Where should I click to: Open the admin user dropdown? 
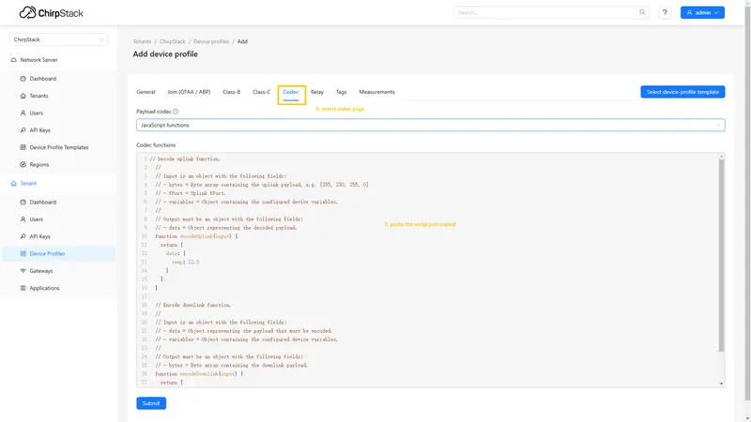702,12
